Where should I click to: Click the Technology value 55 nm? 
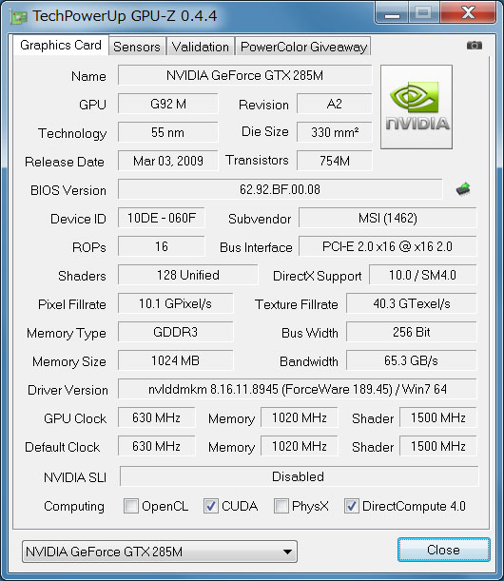[x=168, y=132]
